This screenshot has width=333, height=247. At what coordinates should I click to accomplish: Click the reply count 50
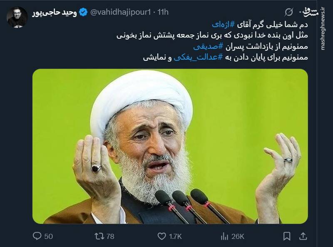click(x=49, y=236)
